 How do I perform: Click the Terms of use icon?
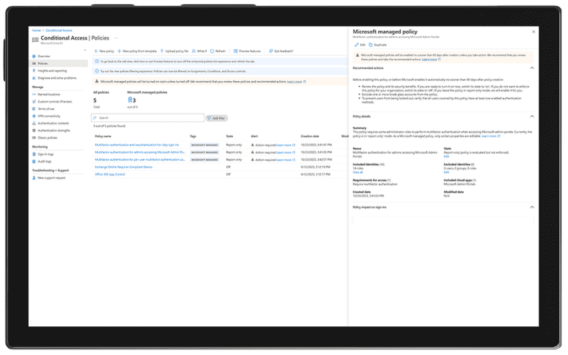(34, 109)
